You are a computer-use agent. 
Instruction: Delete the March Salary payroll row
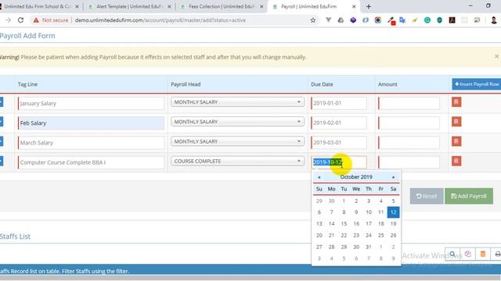click(456, 141)
